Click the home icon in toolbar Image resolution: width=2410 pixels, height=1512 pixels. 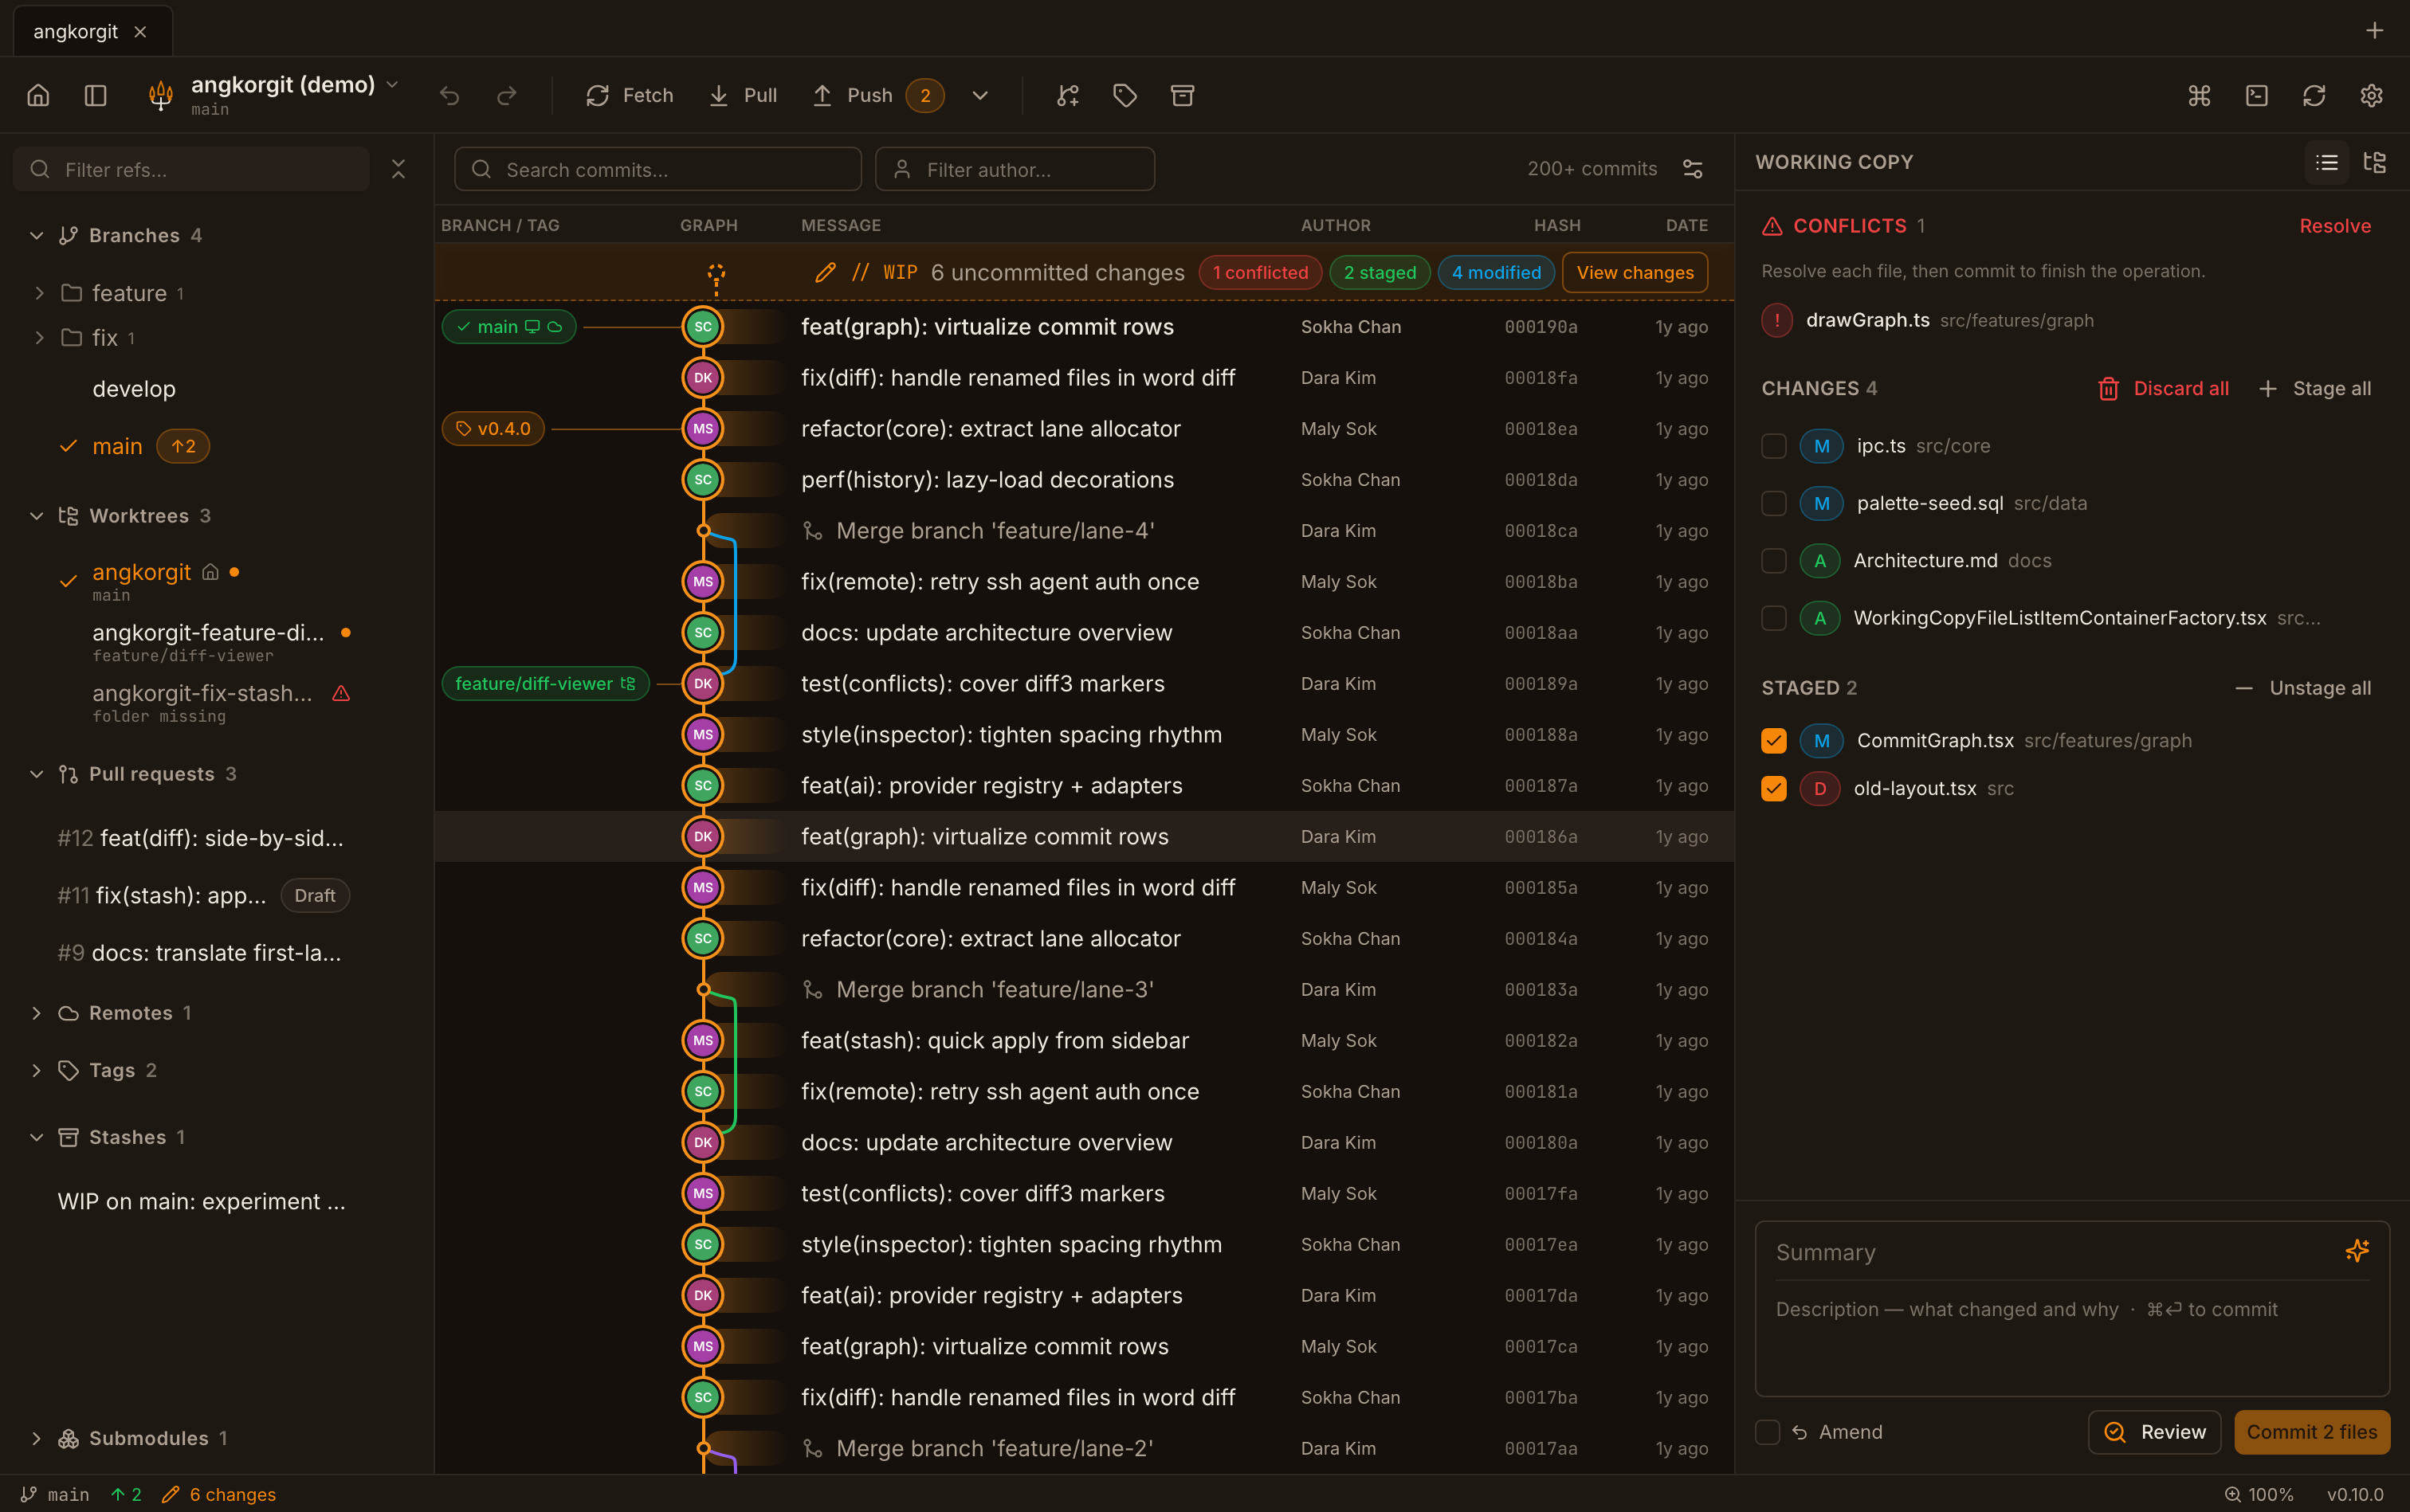(x=38, y=95)
